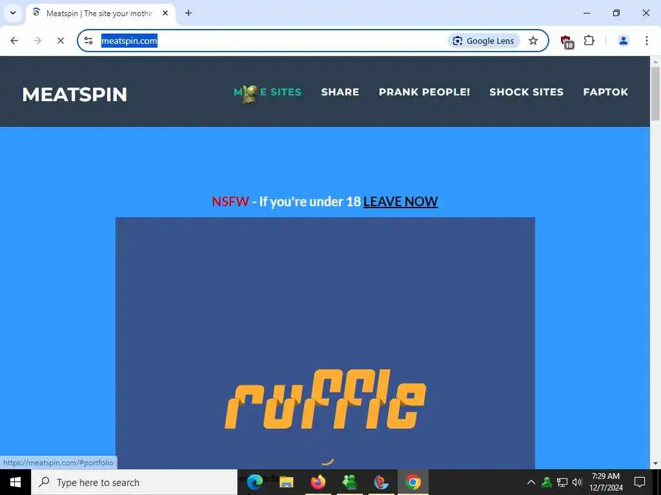Bookmark this page with the star icon
This screenshot has width=661, height=495.
pyautogui.click(x=533, y=41)
